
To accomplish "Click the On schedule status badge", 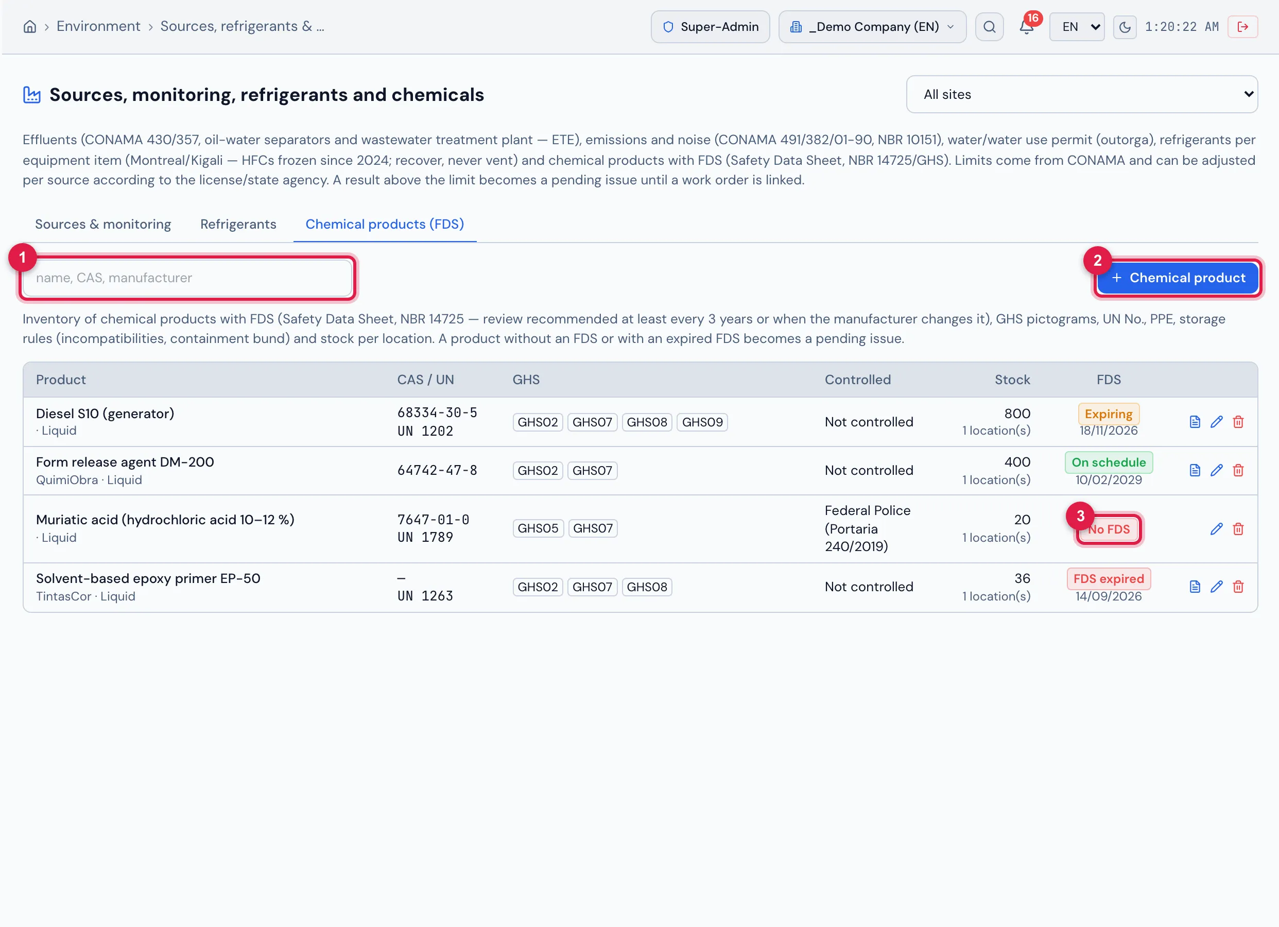I will pos(1108,462).
